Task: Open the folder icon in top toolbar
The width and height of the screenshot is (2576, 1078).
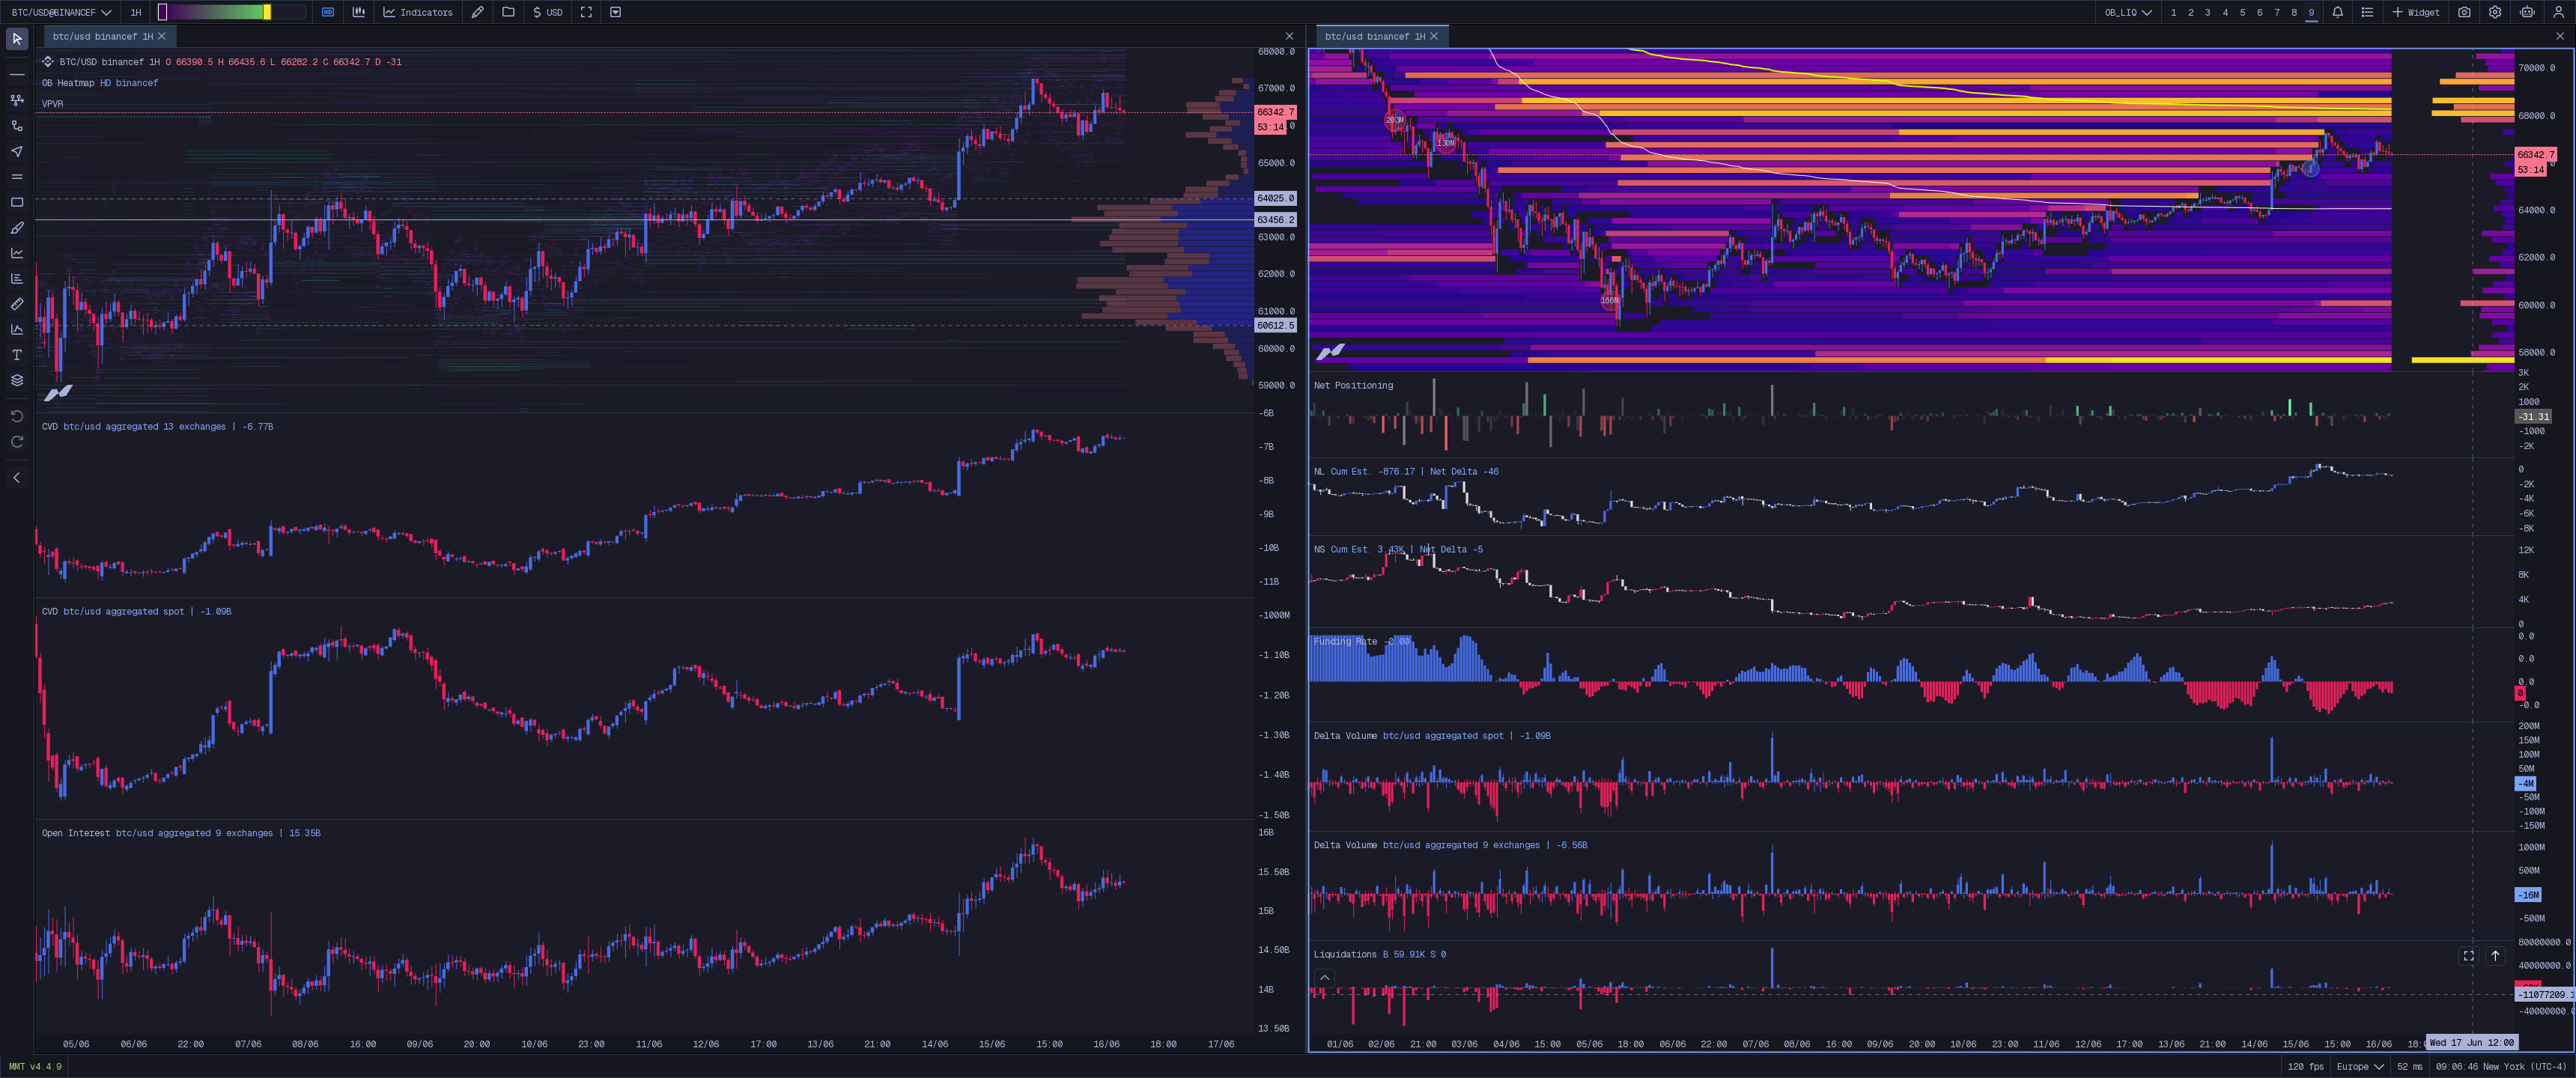Action: 508,12
